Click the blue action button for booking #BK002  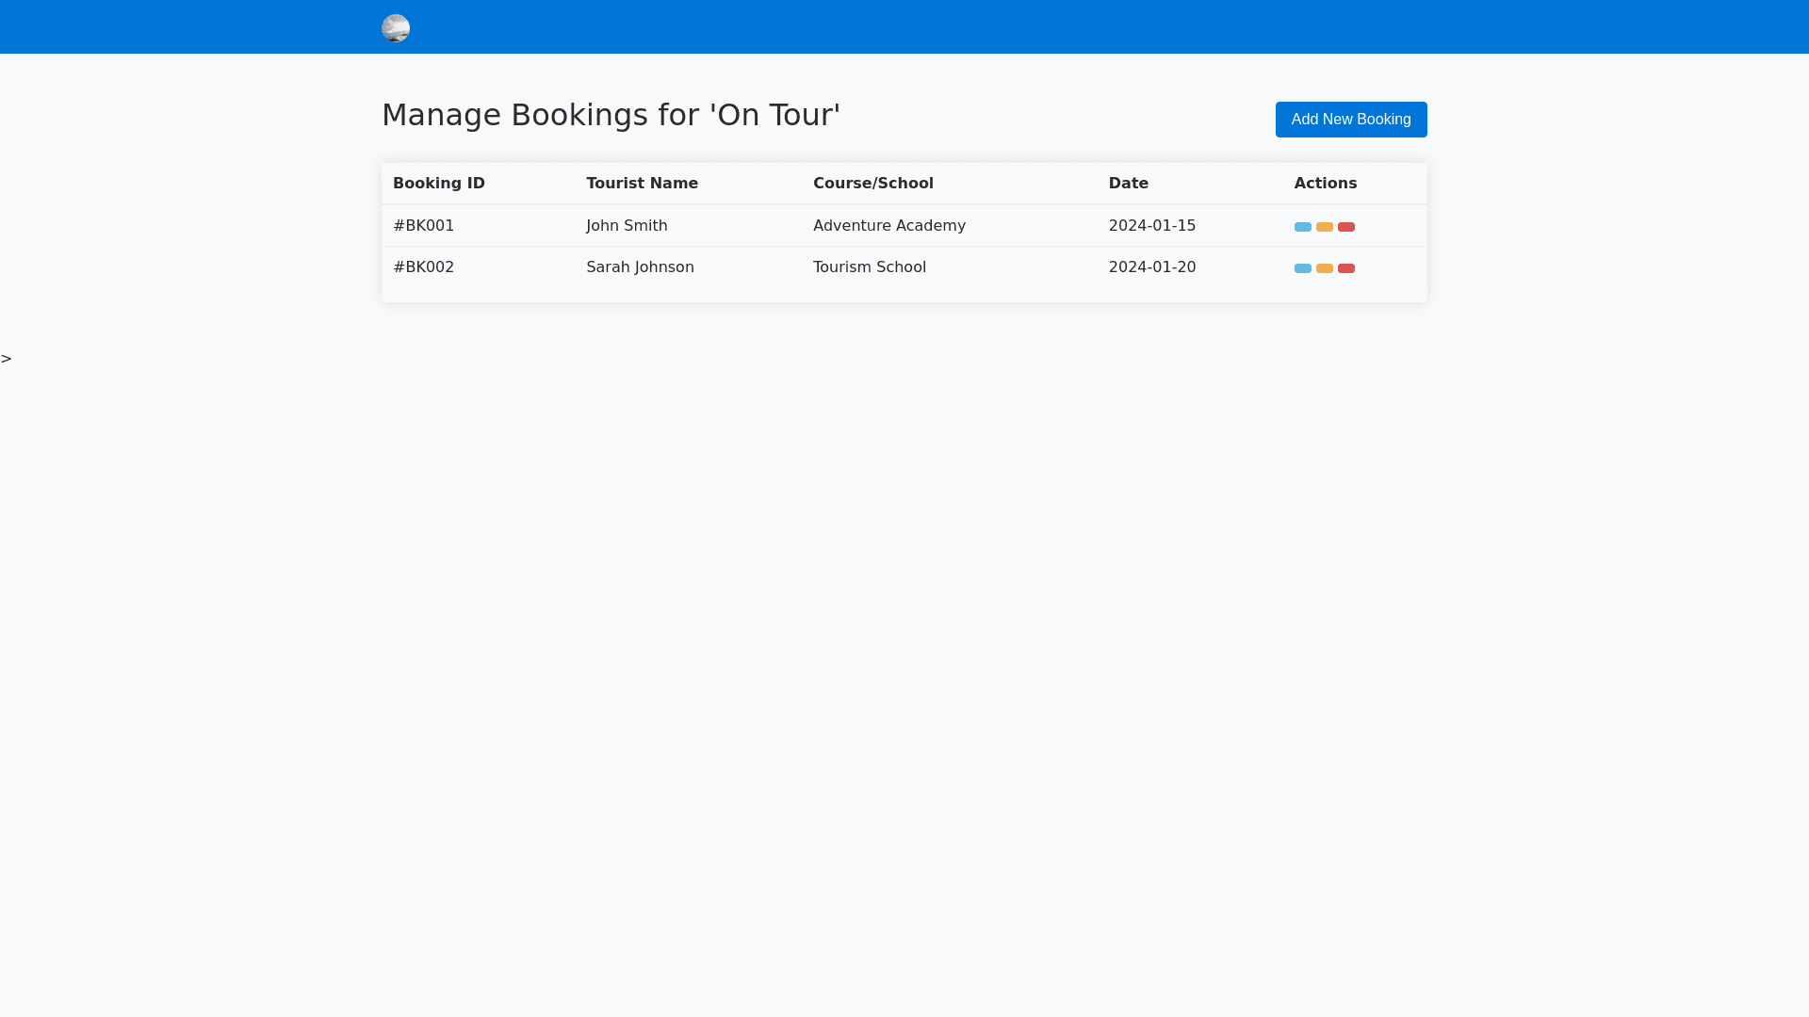point(1302,268)
